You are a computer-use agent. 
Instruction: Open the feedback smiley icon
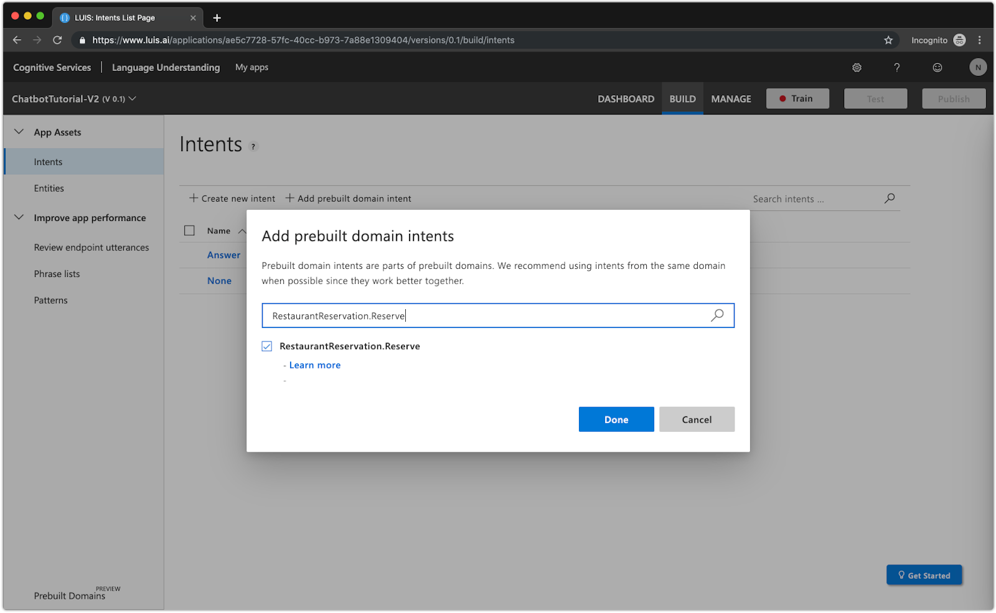click(x=937, y=67)
